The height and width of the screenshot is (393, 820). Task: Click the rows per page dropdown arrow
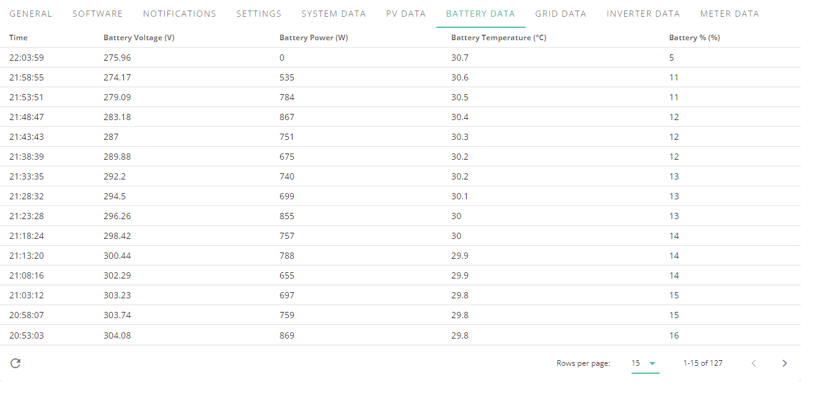[652, 363]
